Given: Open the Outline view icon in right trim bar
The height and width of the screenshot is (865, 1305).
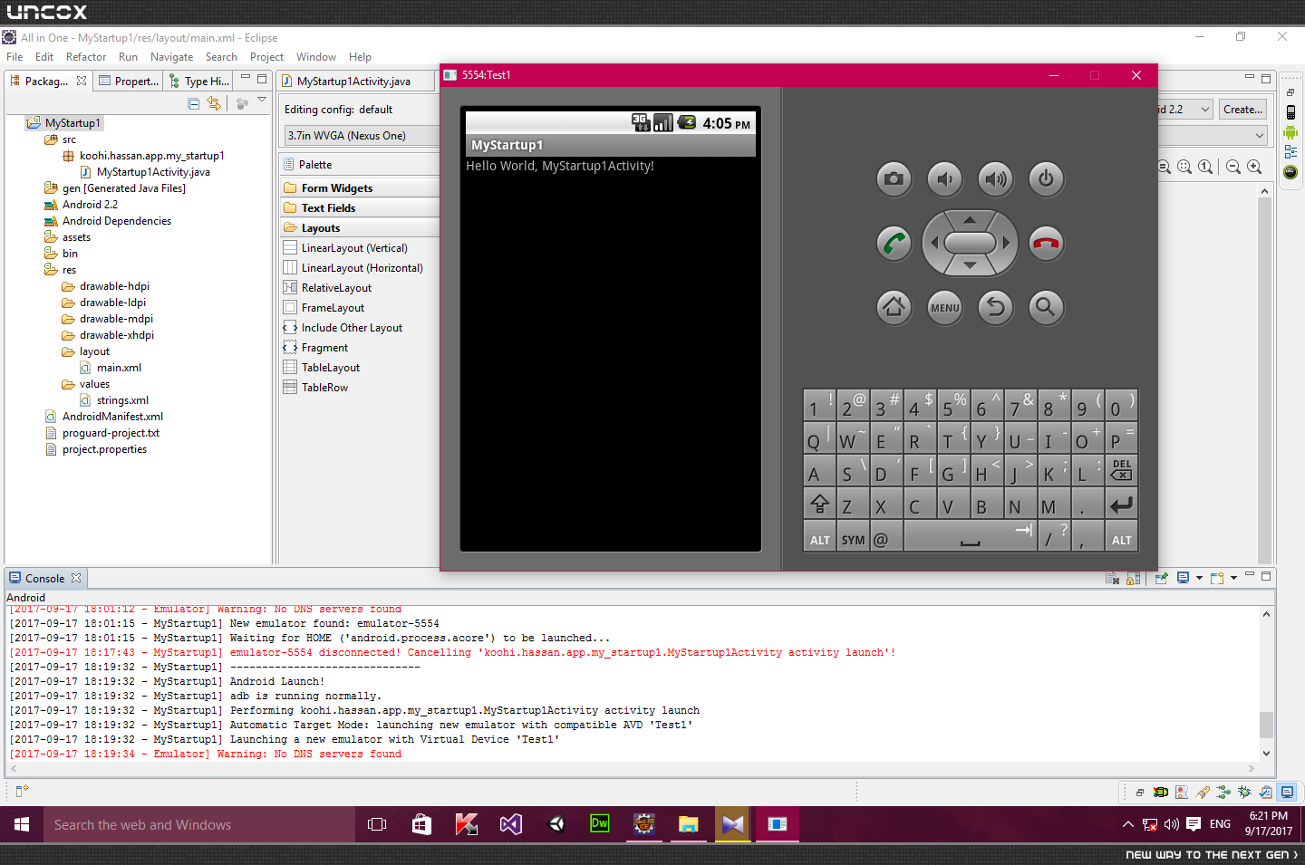Looking at the screenshot, I should pyautogui.click(x=1290, y=152).
